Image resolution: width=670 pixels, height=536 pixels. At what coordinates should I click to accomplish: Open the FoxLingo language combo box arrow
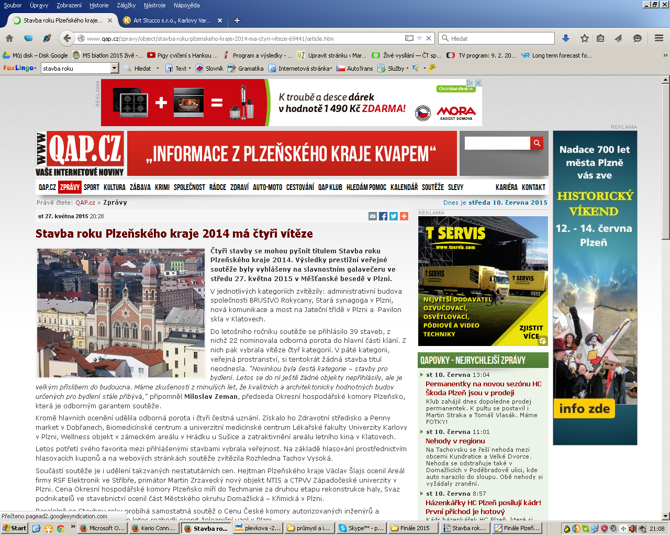pos(115,68)
